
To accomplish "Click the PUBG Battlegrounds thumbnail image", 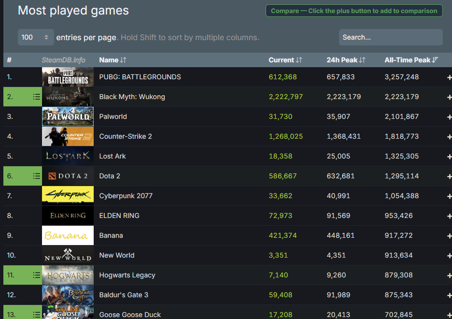I will 68,77.
